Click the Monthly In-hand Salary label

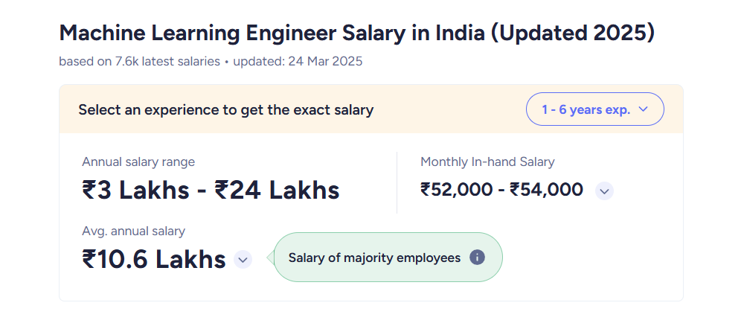(x=487, y=162)
